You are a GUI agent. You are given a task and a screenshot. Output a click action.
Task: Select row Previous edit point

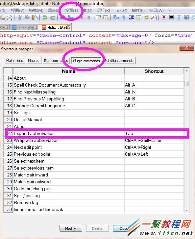93,154
